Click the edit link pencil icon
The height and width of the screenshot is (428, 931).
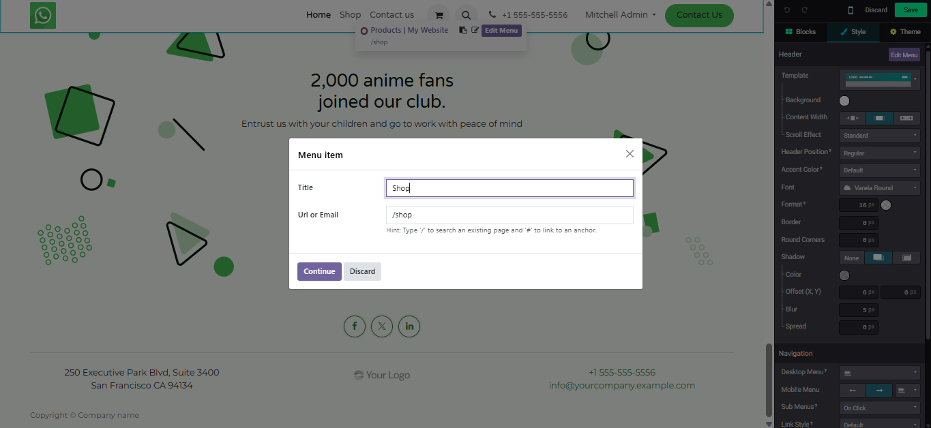pos(475,30)
